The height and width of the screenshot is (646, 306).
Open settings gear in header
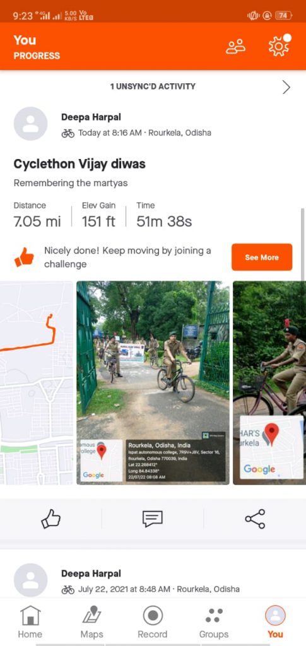tap(279, 46)
